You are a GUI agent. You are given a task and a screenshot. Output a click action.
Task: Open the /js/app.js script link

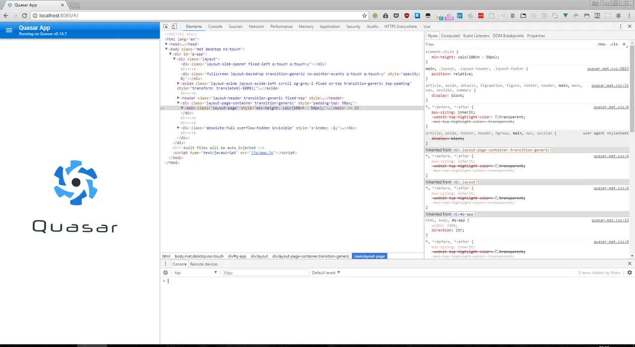(x=262, y=152)
